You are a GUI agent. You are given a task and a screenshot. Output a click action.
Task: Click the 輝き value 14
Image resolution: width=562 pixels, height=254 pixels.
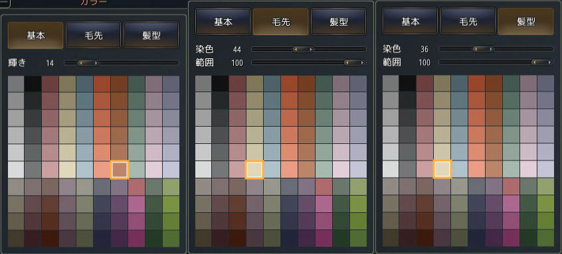(50, 63)
